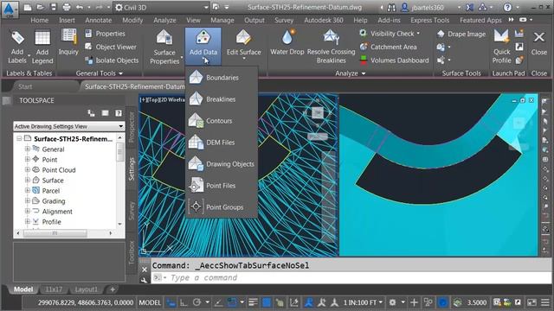Switch to the Analyze ribbon tab

pos(164,20)
